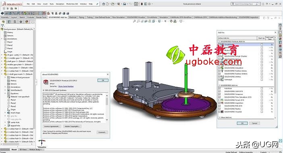Click the filter funnel icon above the tree

(x=2, y=26)
